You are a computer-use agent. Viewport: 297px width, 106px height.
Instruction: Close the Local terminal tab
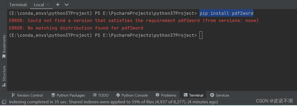[x=48, y=5]
